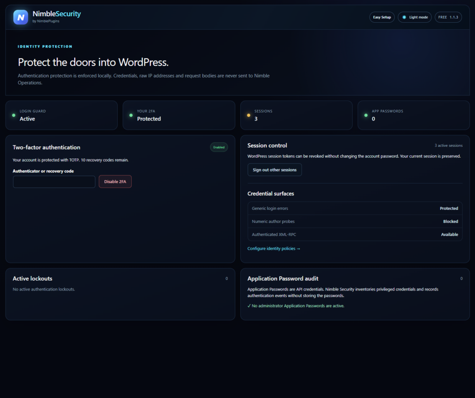Click 'Protect the doors into WordPress.' headline

click(x=93, y=63)
